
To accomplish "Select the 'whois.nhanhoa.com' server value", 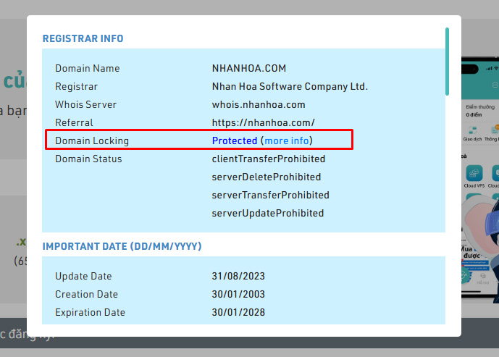I will tap(259, 104).
